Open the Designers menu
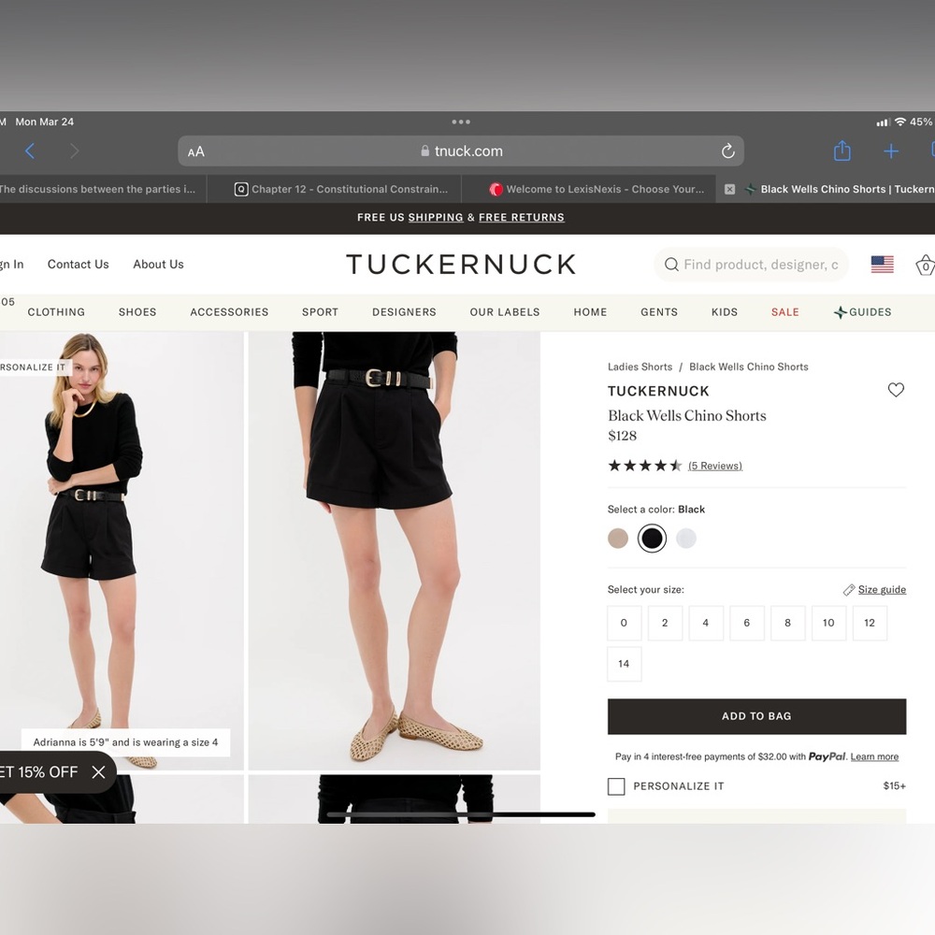935x935 pixels. [x=404, y=312]
